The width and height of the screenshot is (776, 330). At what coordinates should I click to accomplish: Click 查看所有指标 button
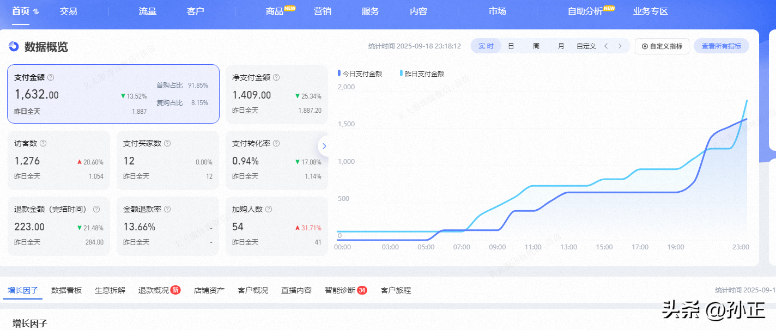(721, 46)
